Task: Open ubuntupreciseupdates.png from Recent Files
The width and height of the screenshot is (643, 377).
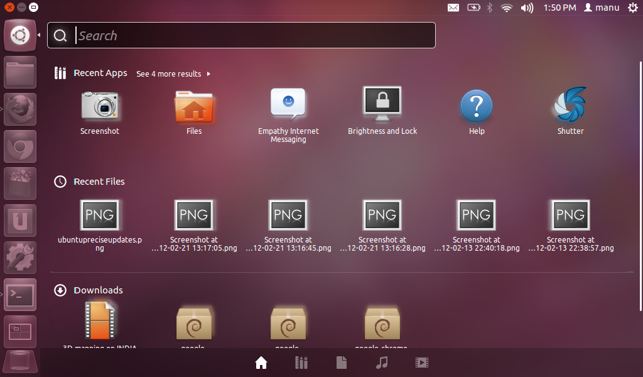Action: [99, 214]
